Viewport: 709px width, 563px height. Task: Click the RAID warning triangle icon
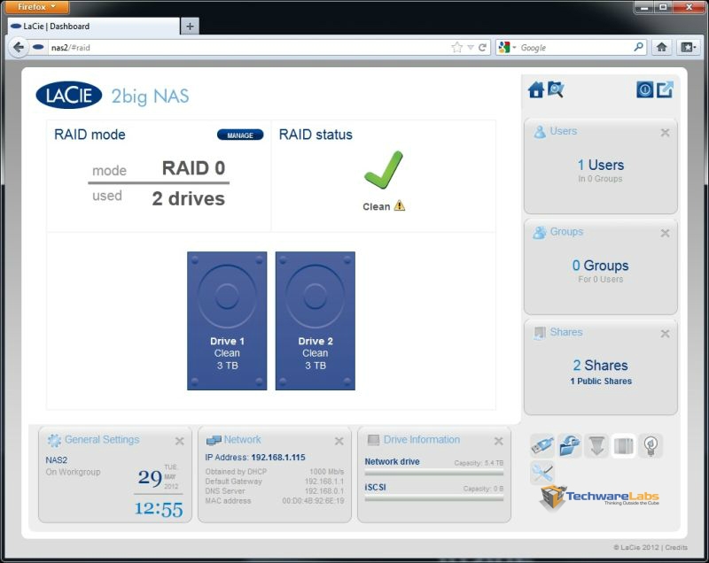[400, 206]
